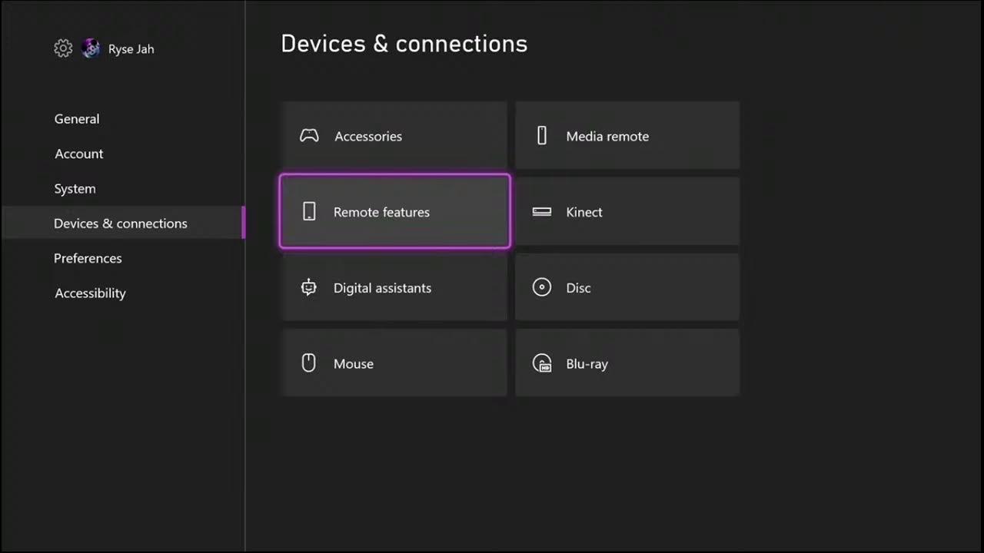Viewport: 984px width, 553px height.
Task: Choose the Blu-ray settings tile
Action: (627, 363)
